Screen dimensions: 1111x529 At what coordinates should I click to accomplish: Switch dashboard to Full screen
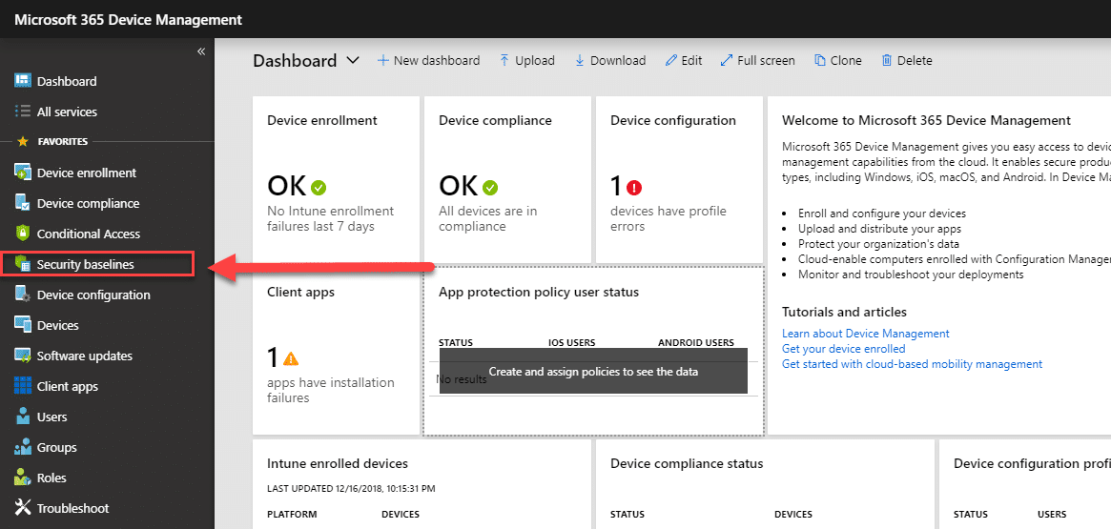tap(757, 60)
